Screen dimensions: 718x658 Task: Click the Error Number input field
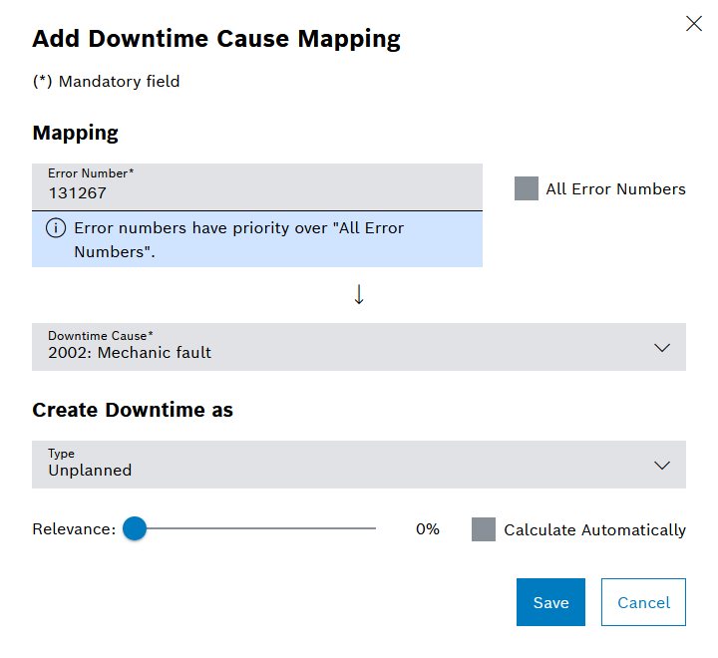coord(257,186)
